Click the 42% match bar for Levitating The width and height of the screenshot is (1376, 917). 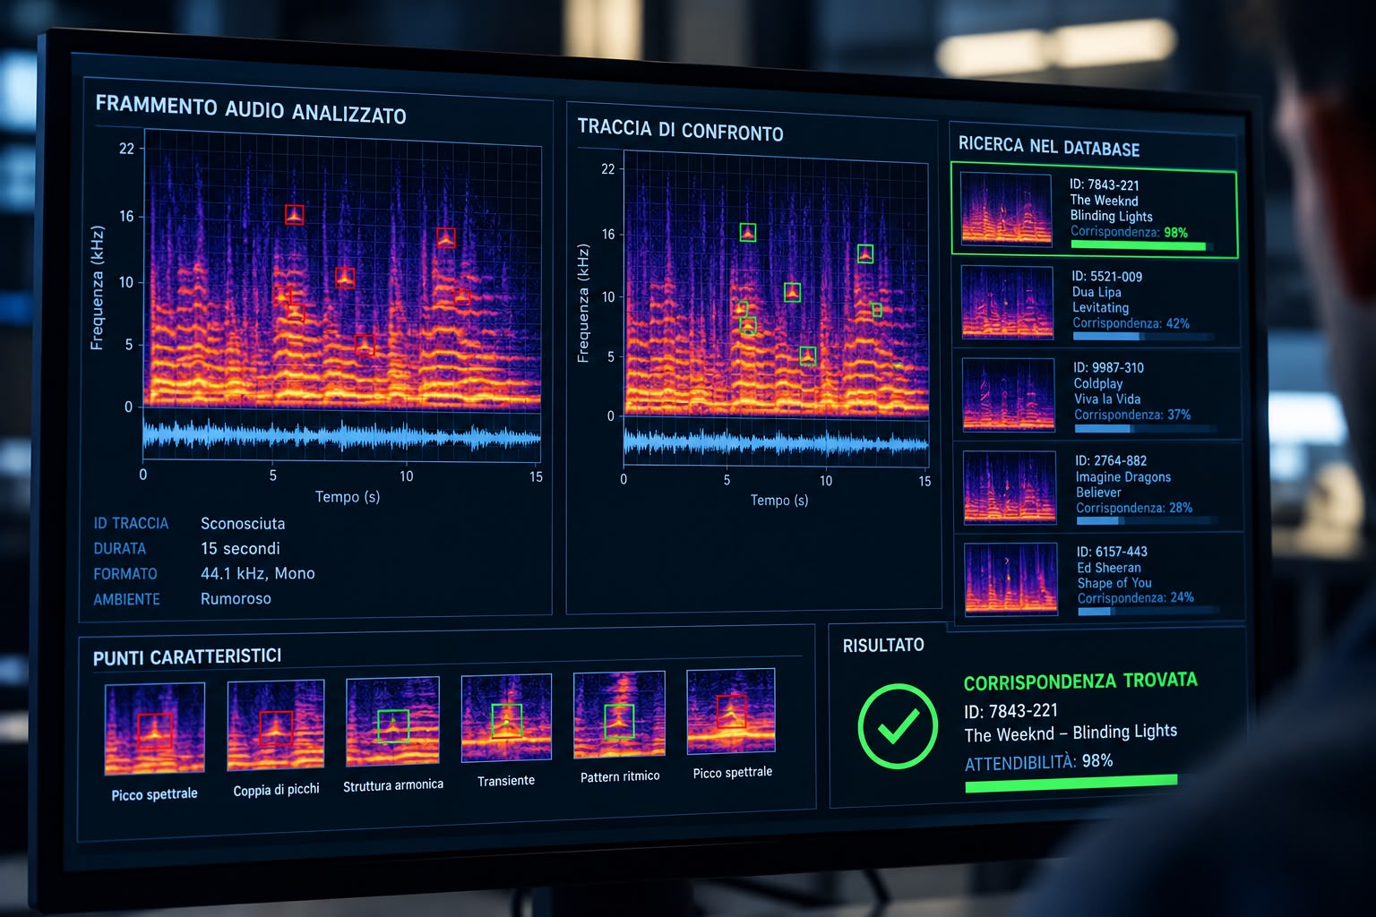coord(1144,337)
